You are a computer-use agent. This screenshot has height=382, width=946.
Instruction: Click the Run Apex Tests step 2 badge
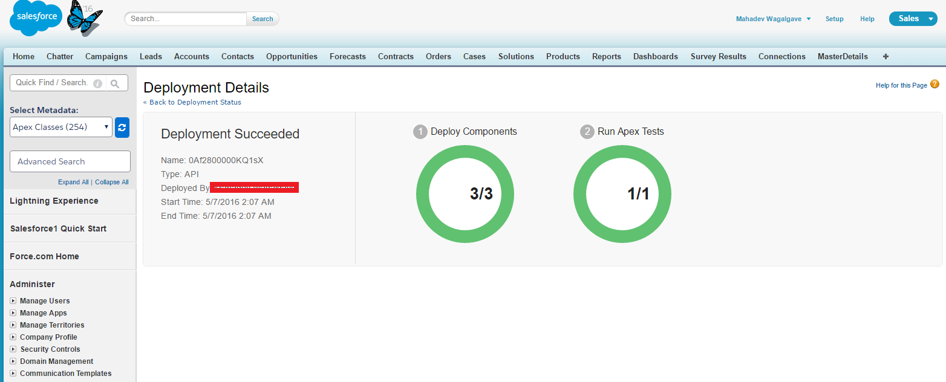tap(587, 132)
